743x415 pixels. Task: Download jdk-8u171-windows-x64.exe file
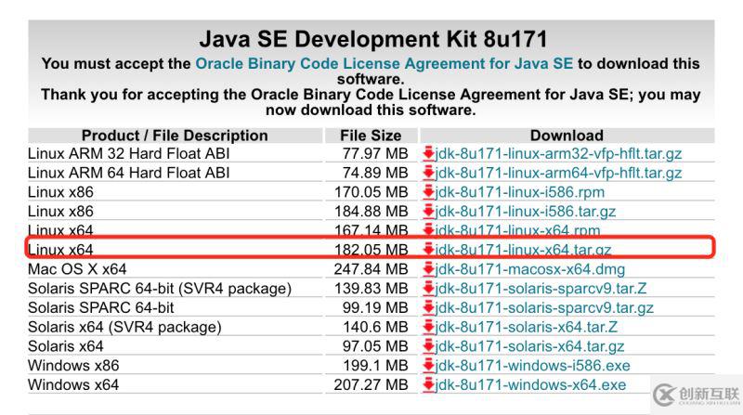530,384
